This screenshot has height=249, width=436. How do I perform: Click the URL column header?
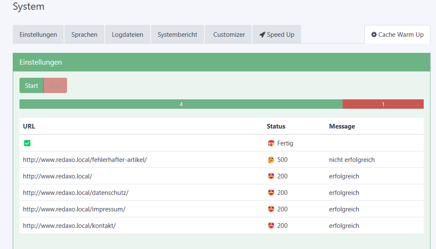[x=29, y=126]
